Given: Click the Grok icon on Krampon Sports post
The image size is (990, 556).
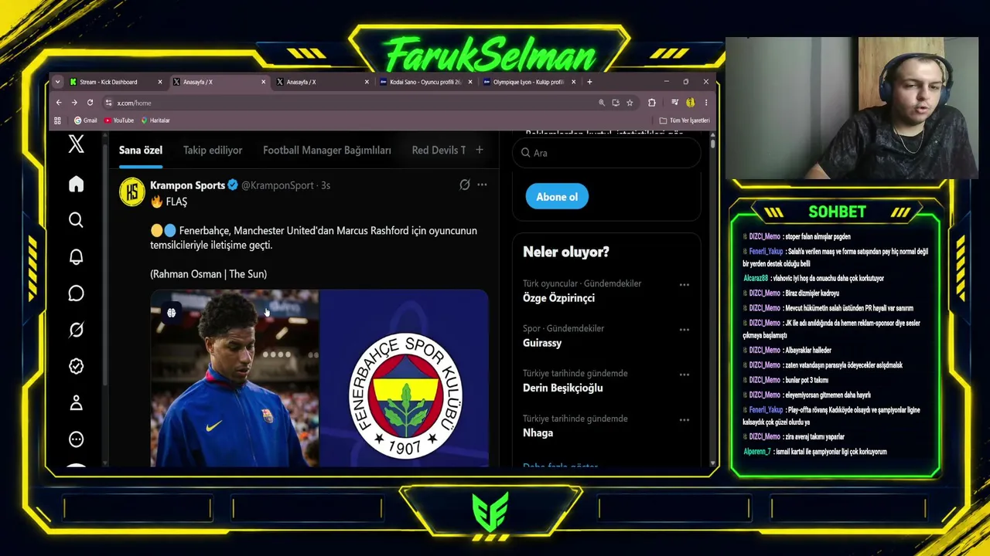Looking at the screenshot, I should 464,185.
